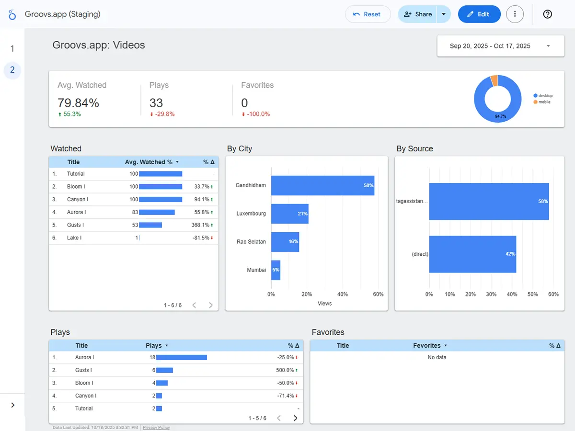575x431 pixels.
Task: Click previous page arrow in Watched table
Action: click(194, 305)
